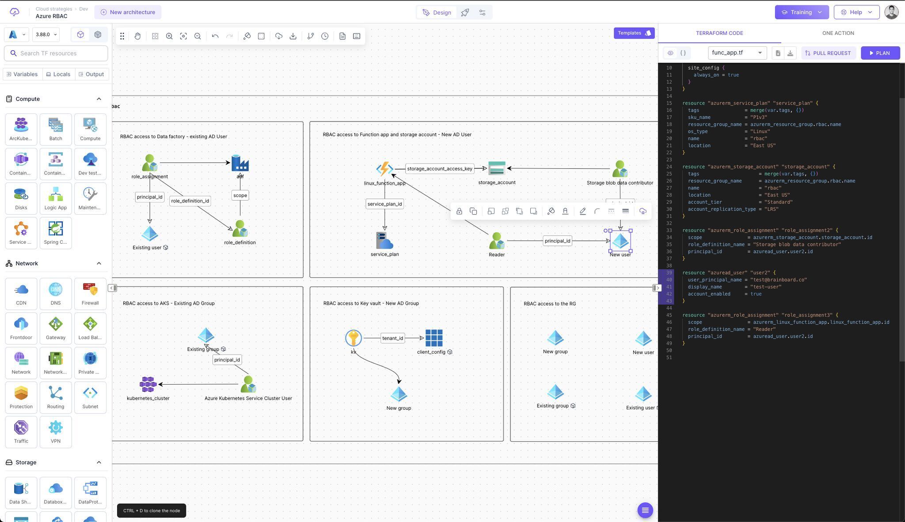Zoom in using the magnifier plus icon
This screenshot has width=905, height=522.
coord(169,36)
